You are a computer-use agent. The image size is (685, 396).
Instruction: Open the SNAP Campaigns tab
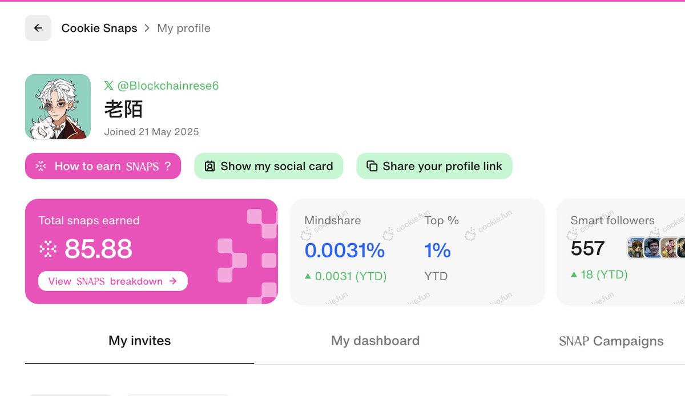point(611,341)
